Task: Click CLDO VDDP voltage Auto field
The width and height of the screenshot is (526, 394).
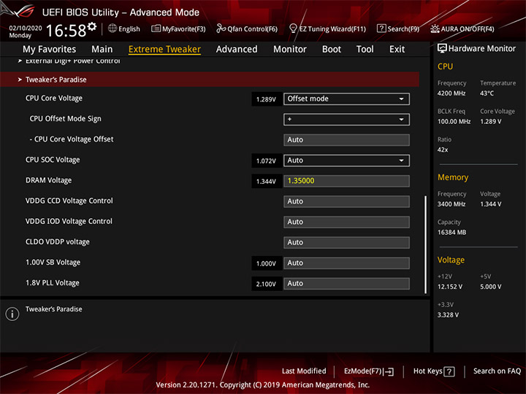Action: [346, 242]
